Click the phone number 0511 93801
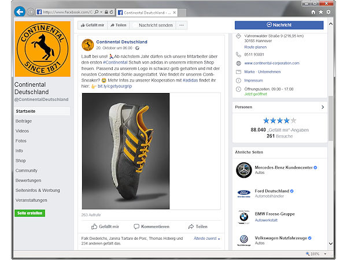The height and width of the screenshot is (260, 347). 254,55
